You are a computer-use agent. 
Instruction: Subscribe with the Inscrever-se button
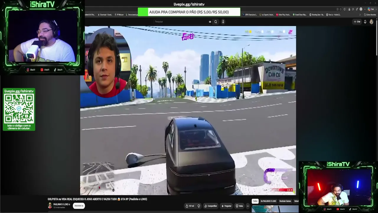click(x=79, y=206)
